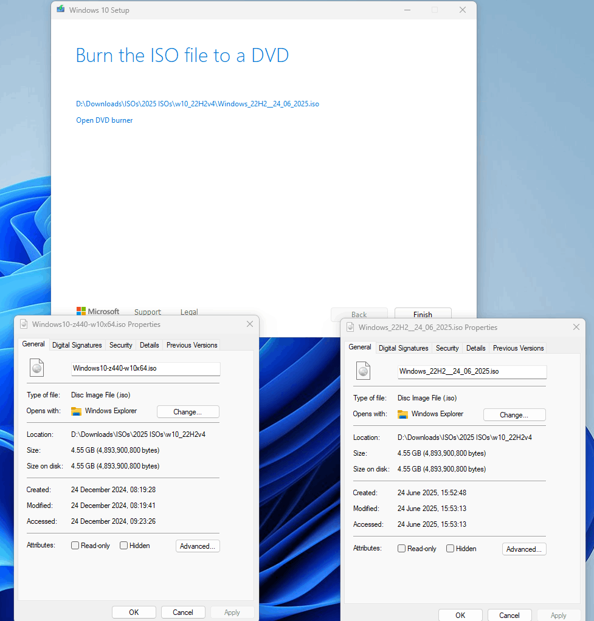The image size is (594, 621).
Task: Open the ISO file path link in Setup
Action: point(198,104)
